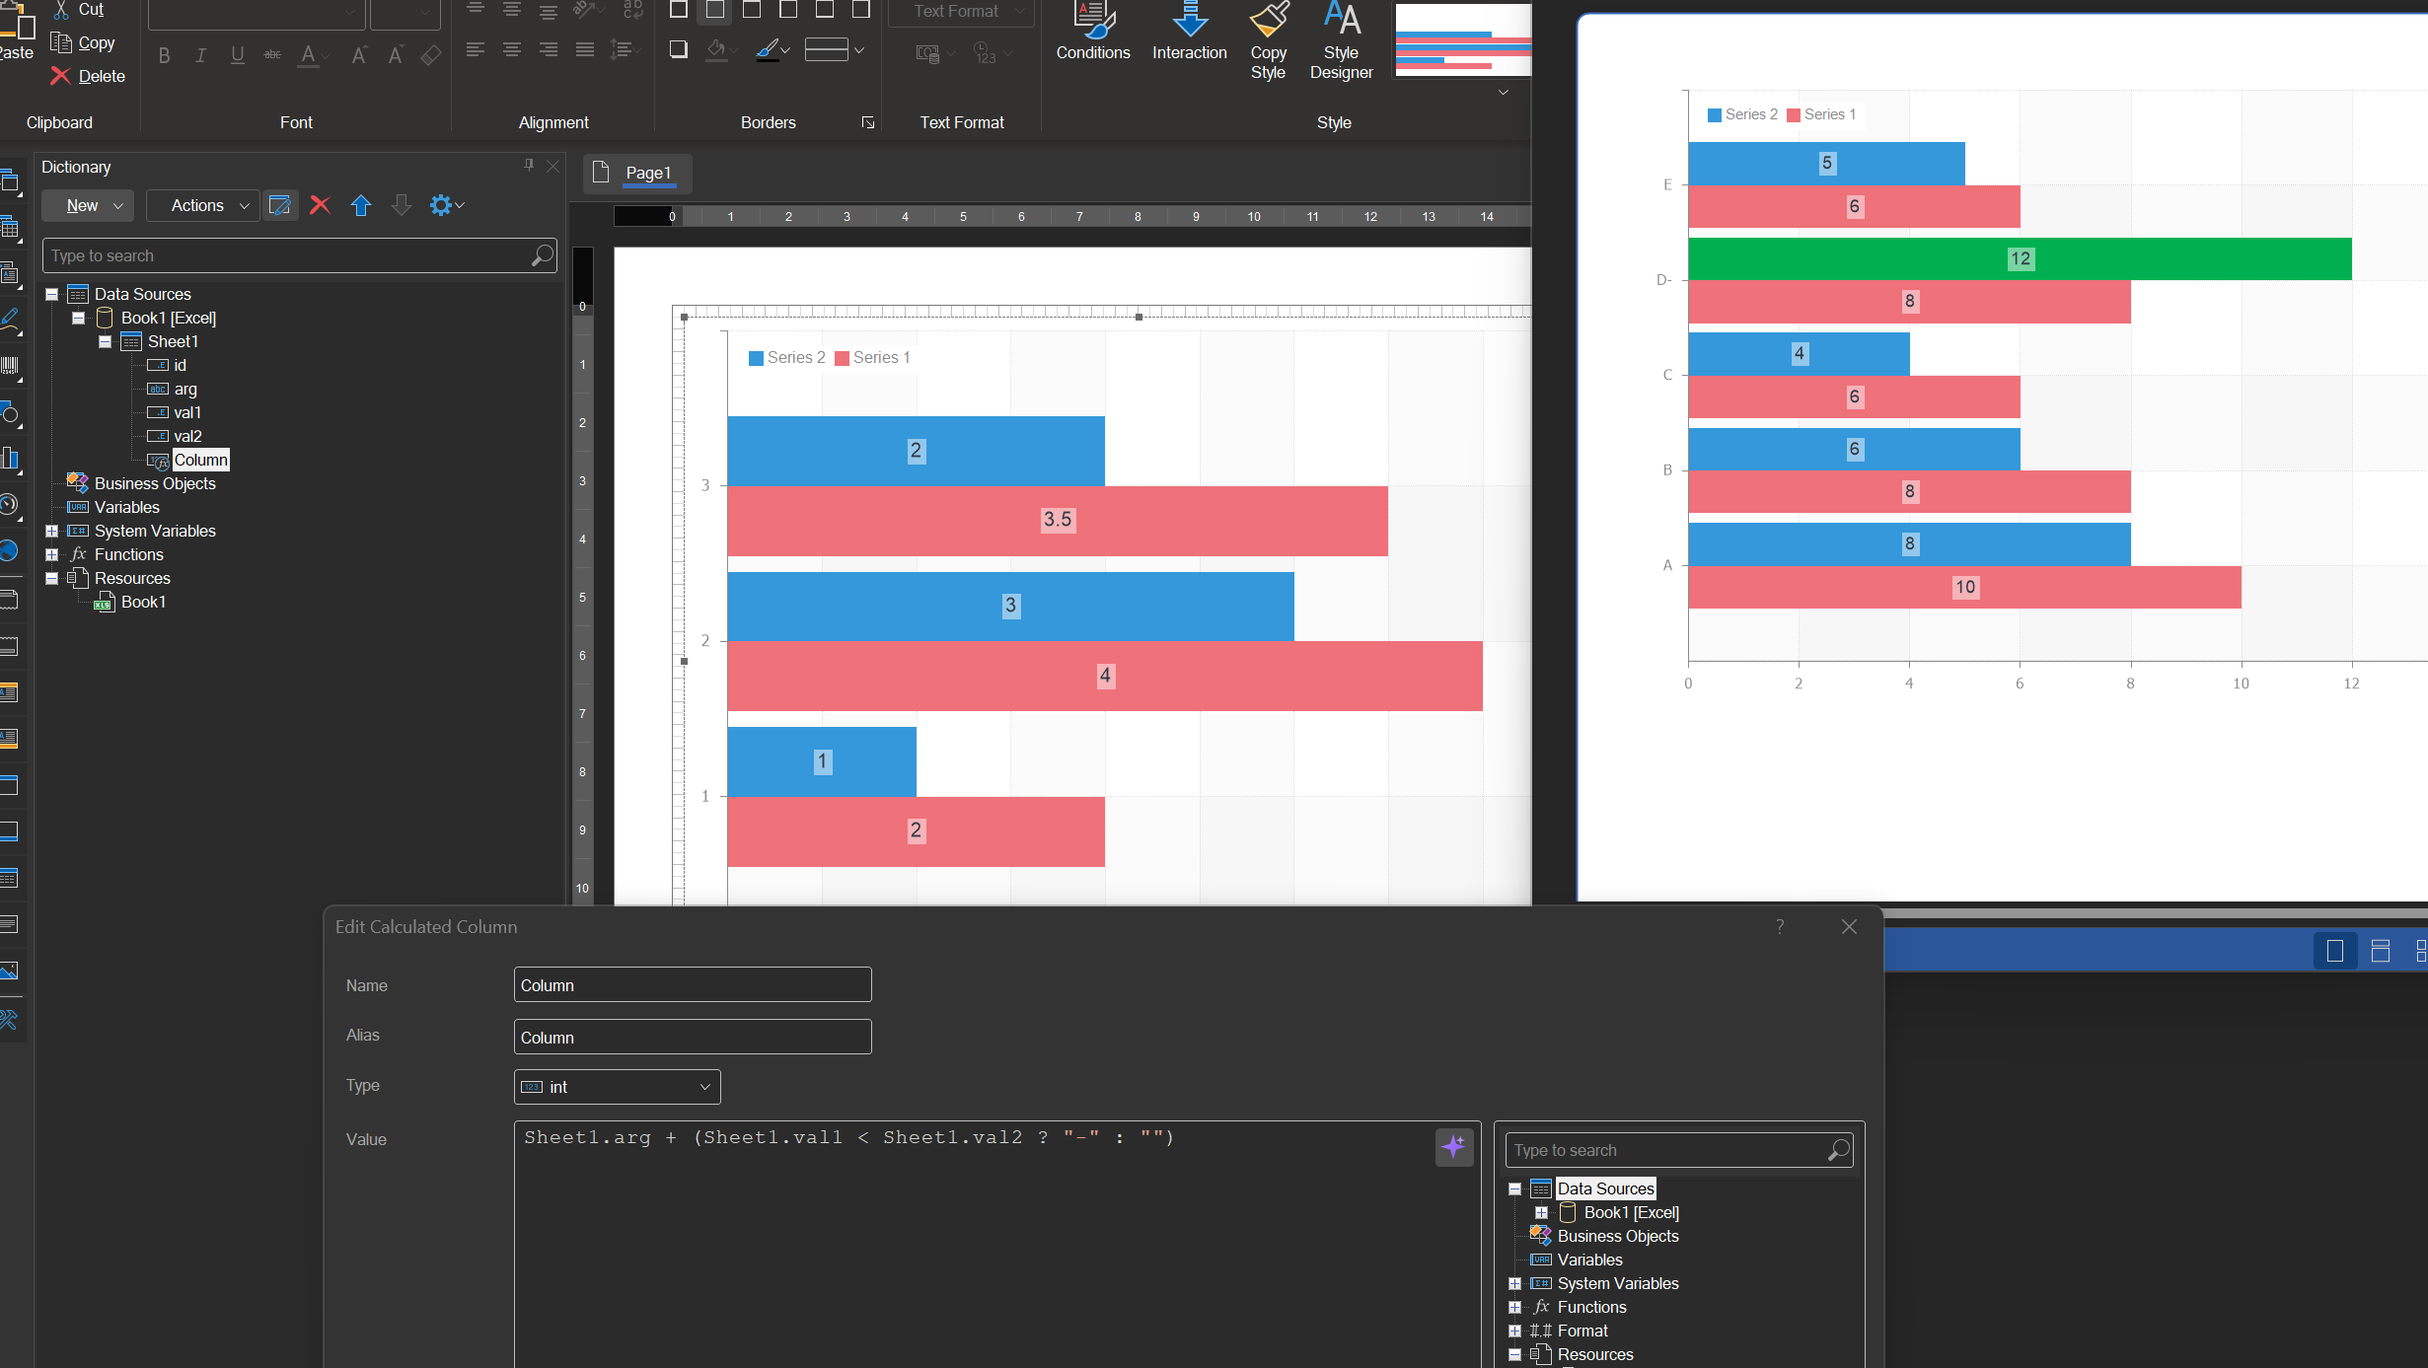2428x1368 pixels.
Task: Toggle Underline font formatting
Action: coord(237,55)
